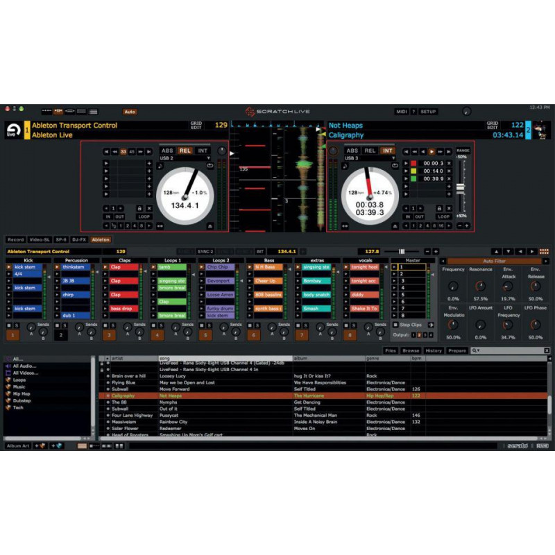The height and width of the screenshot is (555, 555).
Task: Click the right deck pitch slider
Action: (x=460, y=188)
